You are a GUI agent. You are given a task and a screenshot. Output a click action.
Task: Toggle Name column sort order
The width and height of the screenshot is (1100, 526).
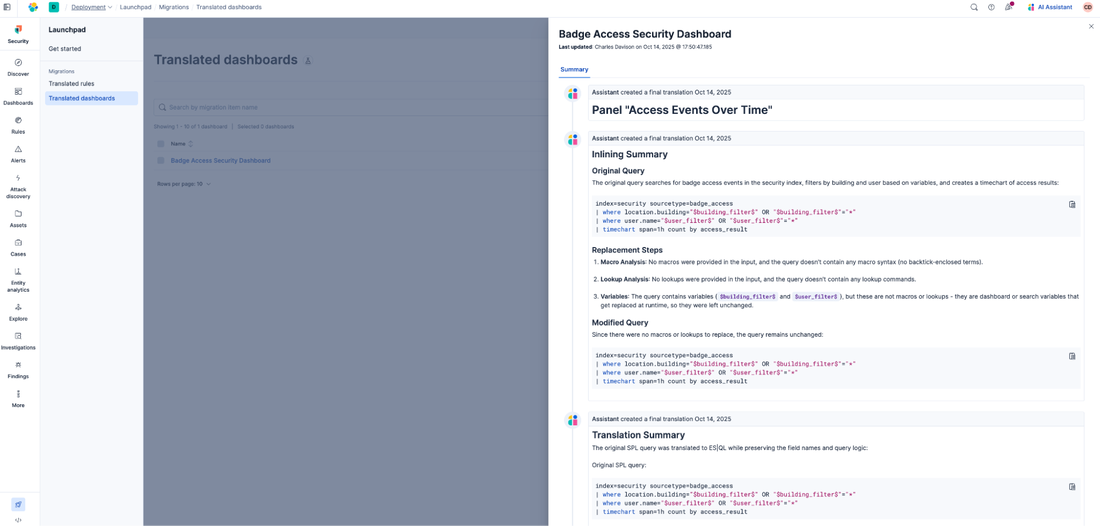click(190, 144)
